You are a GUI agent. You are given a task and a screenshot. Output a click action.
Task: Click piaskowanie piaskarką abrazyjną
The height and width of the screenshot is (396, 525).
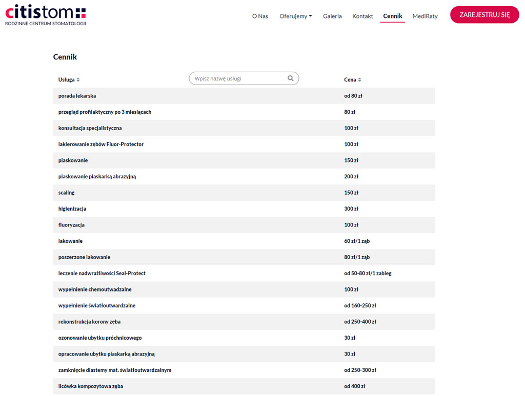coord(97,177)
